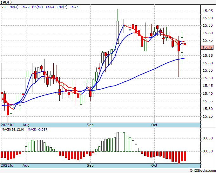The image size is (216, 173).
Task: Click the 0.050 MACD axis label
Action: (208, 138)
